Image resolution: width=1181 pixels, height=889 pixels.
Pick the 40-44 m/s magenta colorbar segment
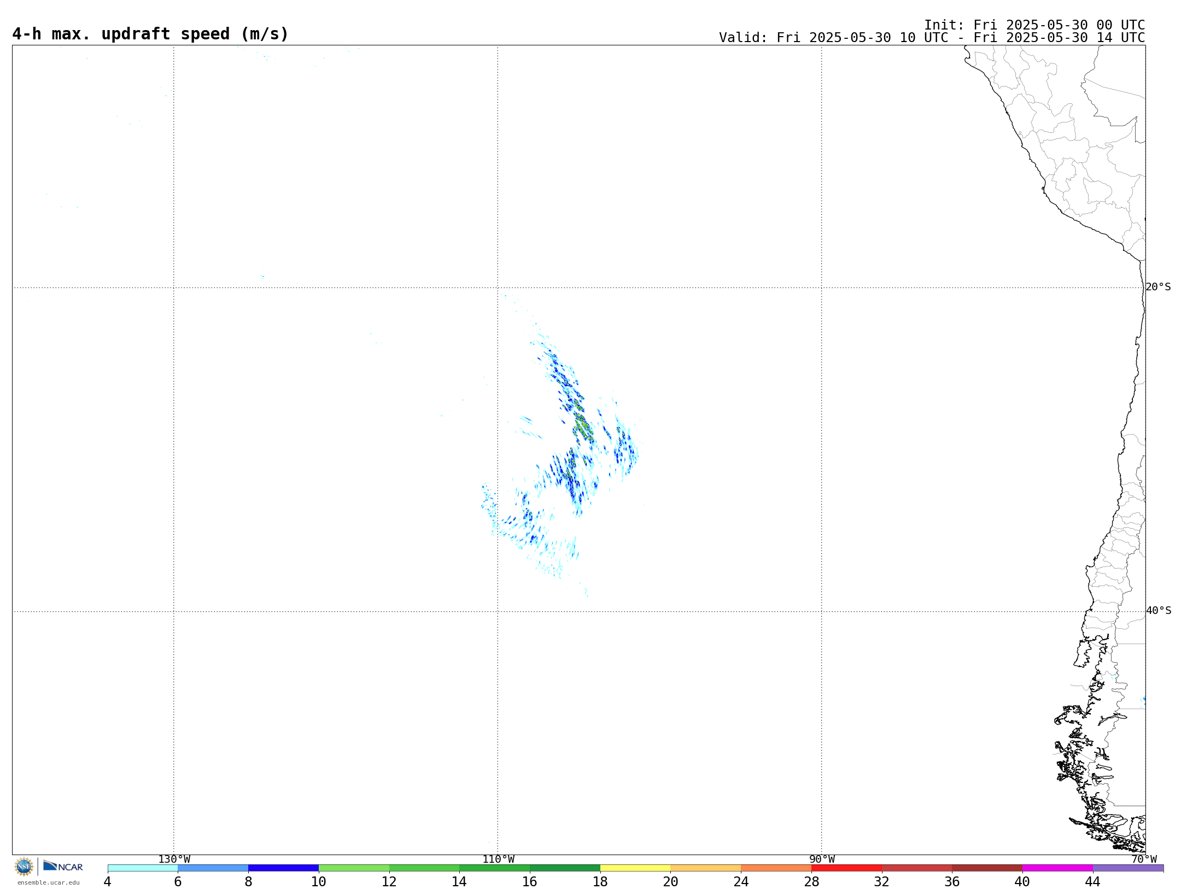coord(1057,868)
